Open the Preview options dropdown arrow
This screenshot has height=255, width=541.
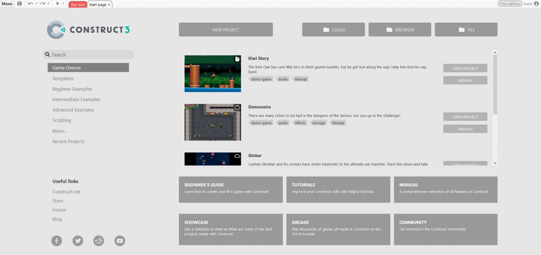point(63,4)
